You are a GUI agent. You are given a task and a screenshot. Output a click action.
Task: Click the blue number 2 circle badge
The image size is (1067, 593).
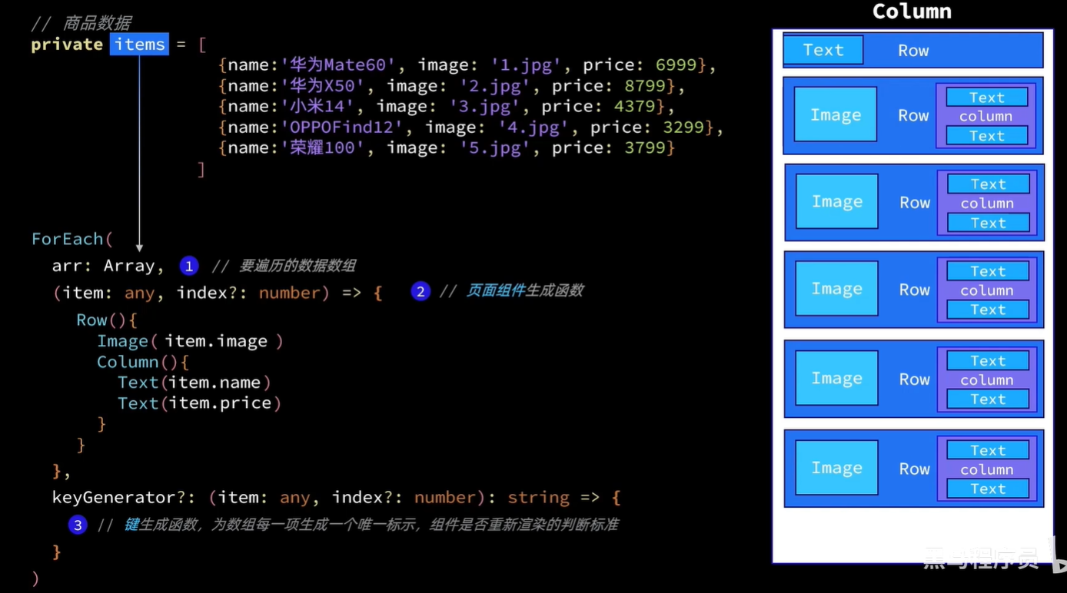coord(420,291)
